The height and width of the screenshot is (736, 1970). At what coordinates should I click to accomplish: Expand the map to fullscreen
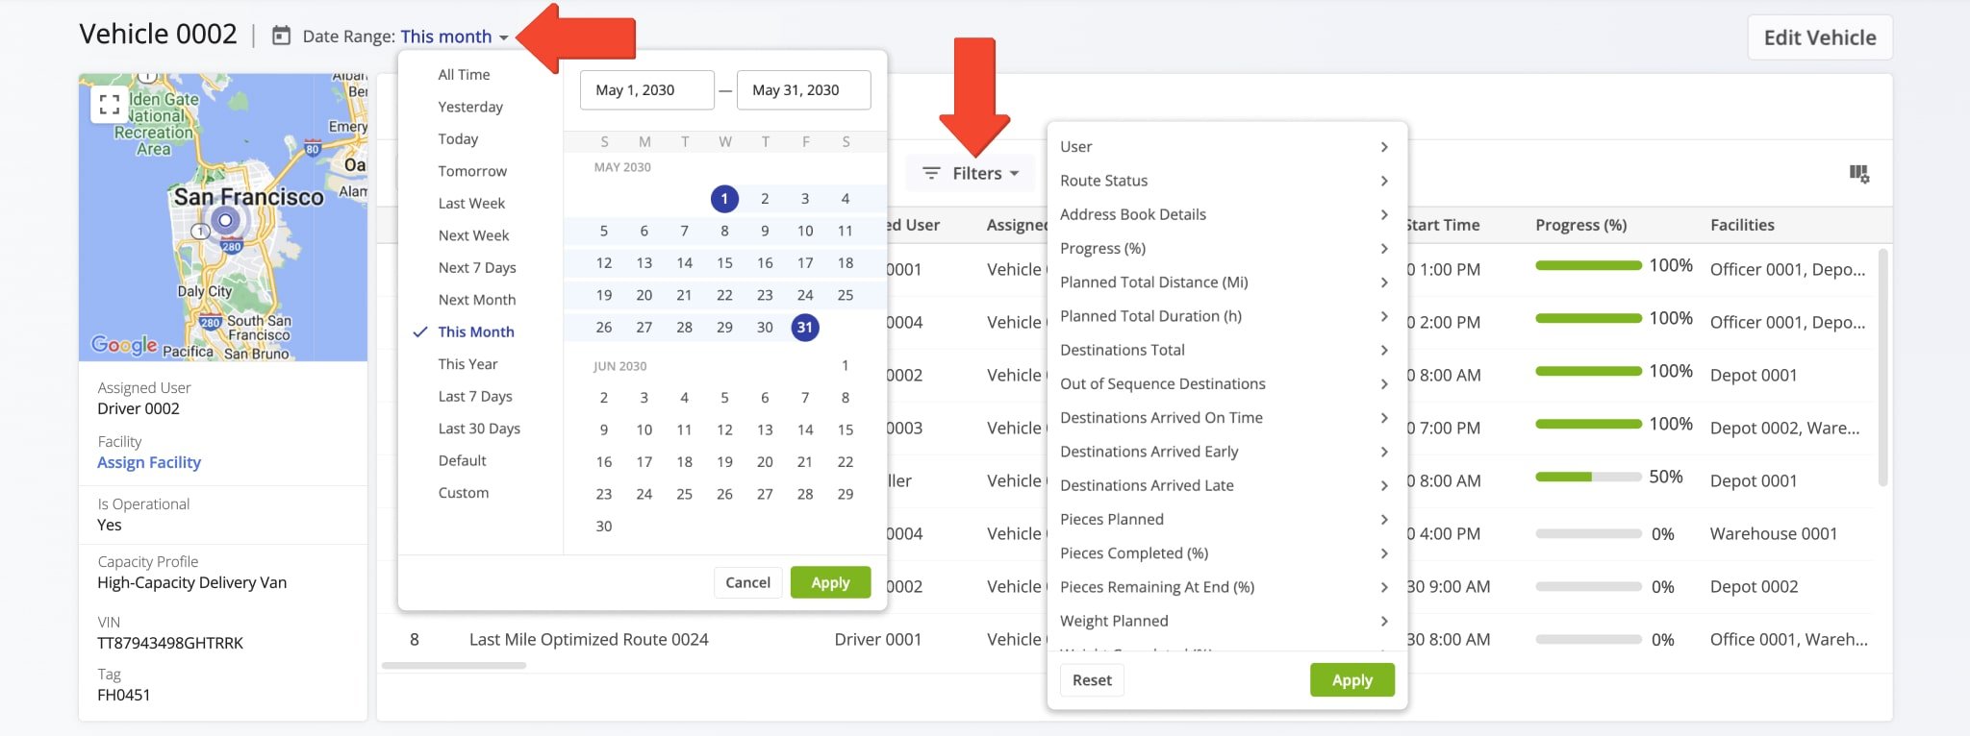point(110,104)
